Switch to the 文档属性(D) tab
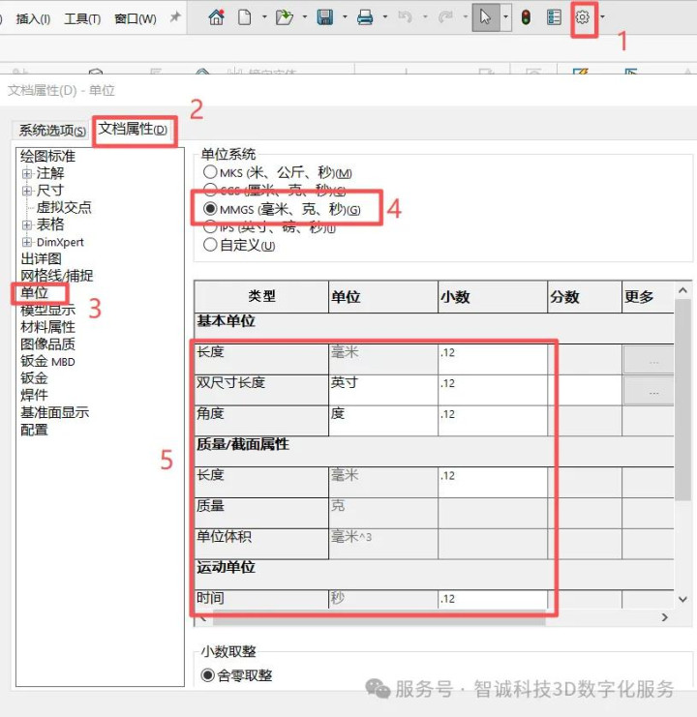Screen dimensions: 697x717 133,129
